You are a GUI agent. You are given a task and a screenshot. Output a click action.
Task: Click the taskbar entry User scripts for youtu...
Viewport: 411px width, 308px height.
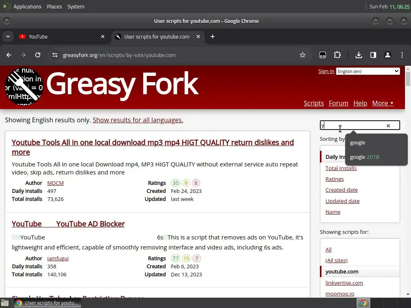[47, 303]
